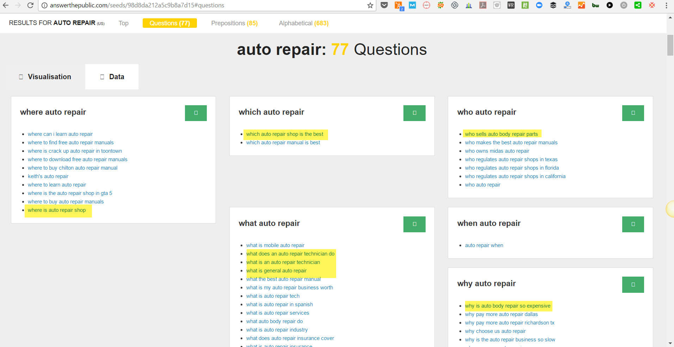Go to the Alphabetical (683) tab

(304, 23)
